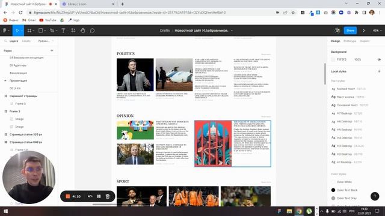The image size is (385, 216).
Task: Open the current page dropdown in Layers header
Action: pos(46,41)
